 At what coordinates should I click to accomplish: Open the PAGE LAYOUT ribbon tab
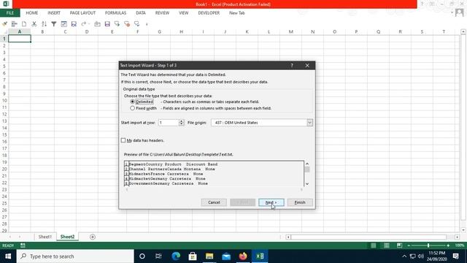click(x=82, y=13)
